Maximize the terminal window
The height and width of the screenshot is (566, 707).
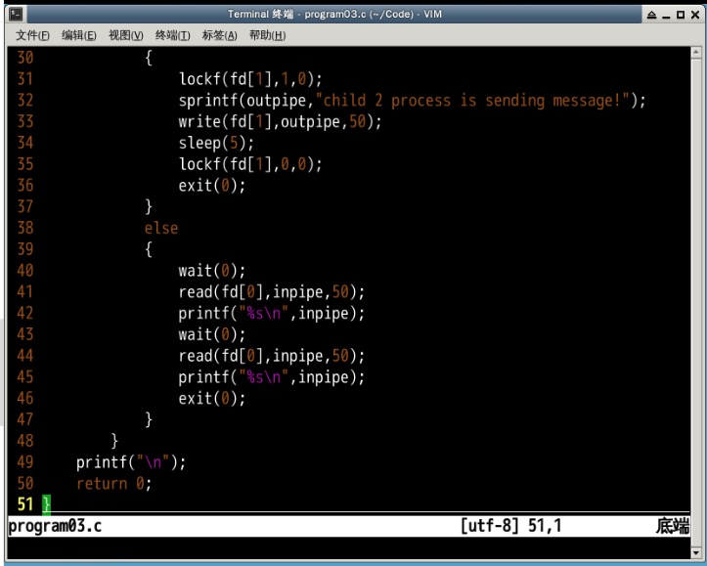tap(683, 14)
